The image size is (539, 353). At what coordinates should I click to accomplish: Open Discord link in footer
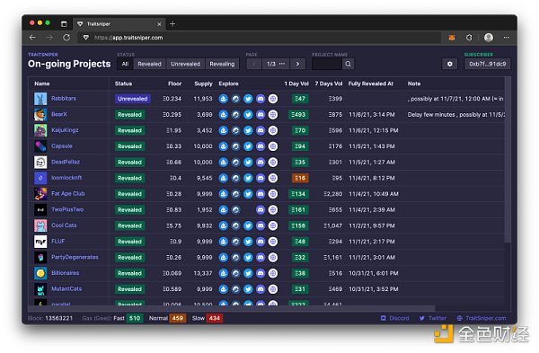[x=395, y=318]
